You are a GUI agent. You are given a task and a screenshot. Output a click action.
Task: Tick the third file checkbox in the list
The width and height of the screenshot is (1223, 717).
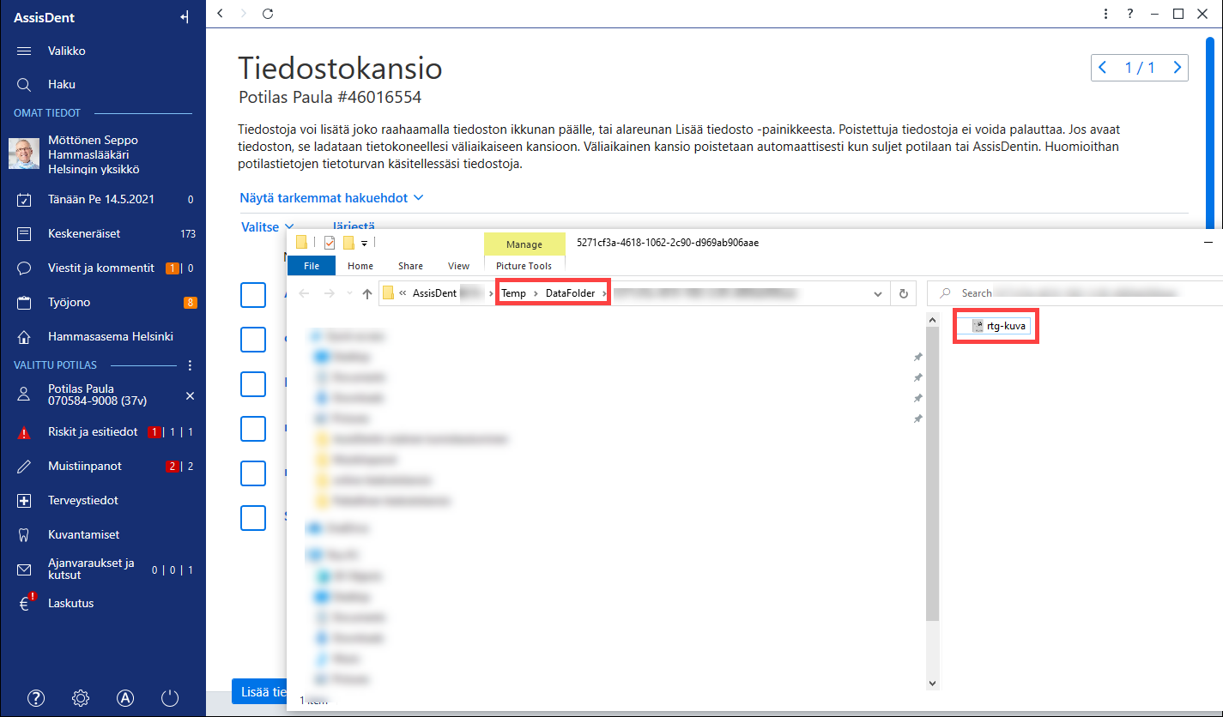[253, 384]
